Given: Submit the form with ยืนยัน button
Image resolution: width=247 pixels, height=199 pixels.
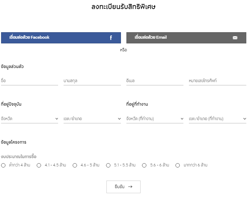Looking at the screenshot, I should (x=123, y=187).
